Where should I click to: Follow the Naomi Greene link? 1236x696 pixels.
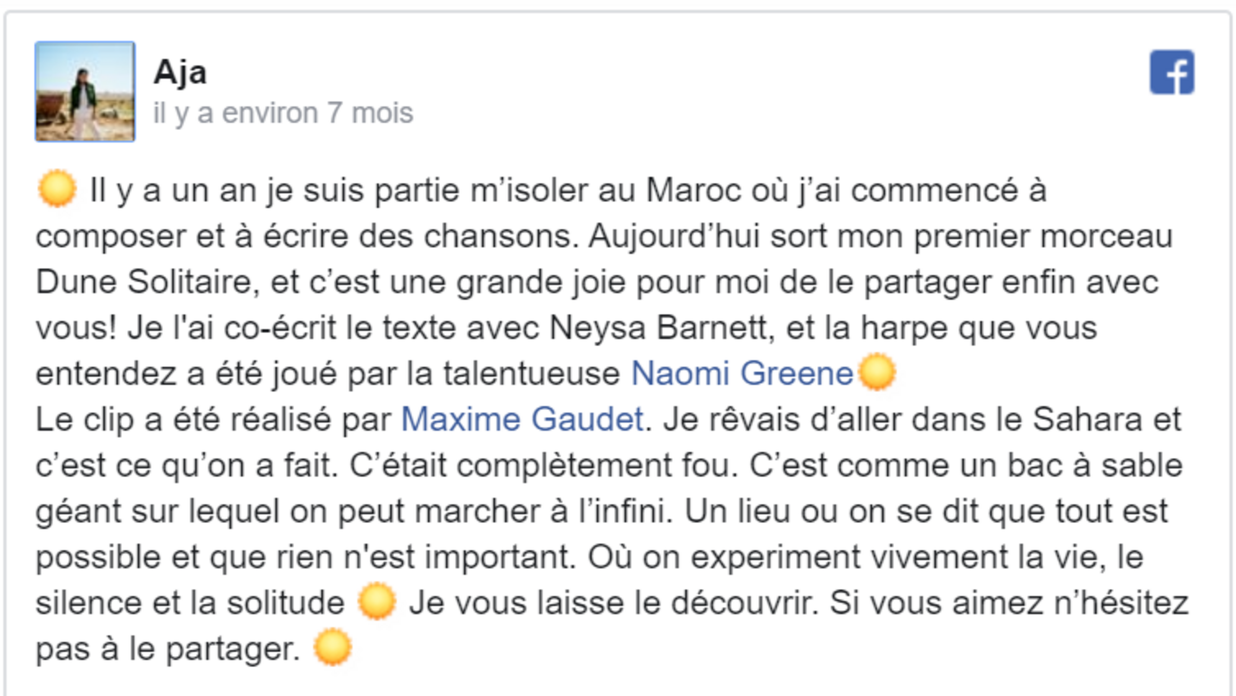pos(742,373)
